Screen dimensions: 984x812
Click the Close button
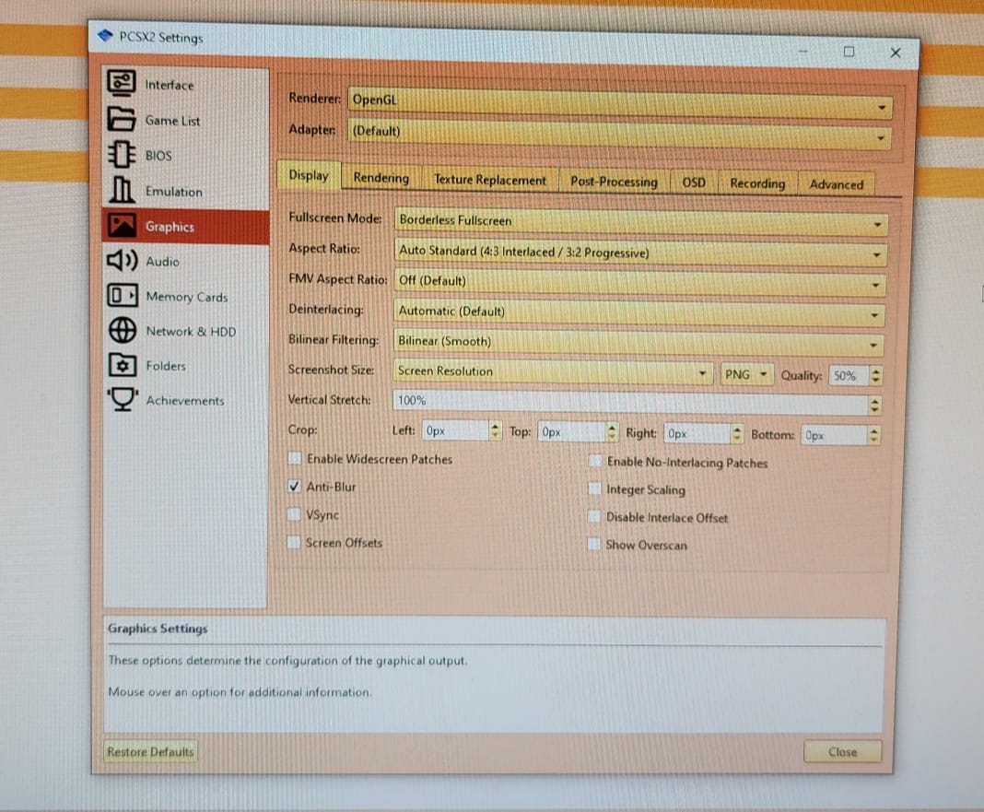(x=842, y=752)
